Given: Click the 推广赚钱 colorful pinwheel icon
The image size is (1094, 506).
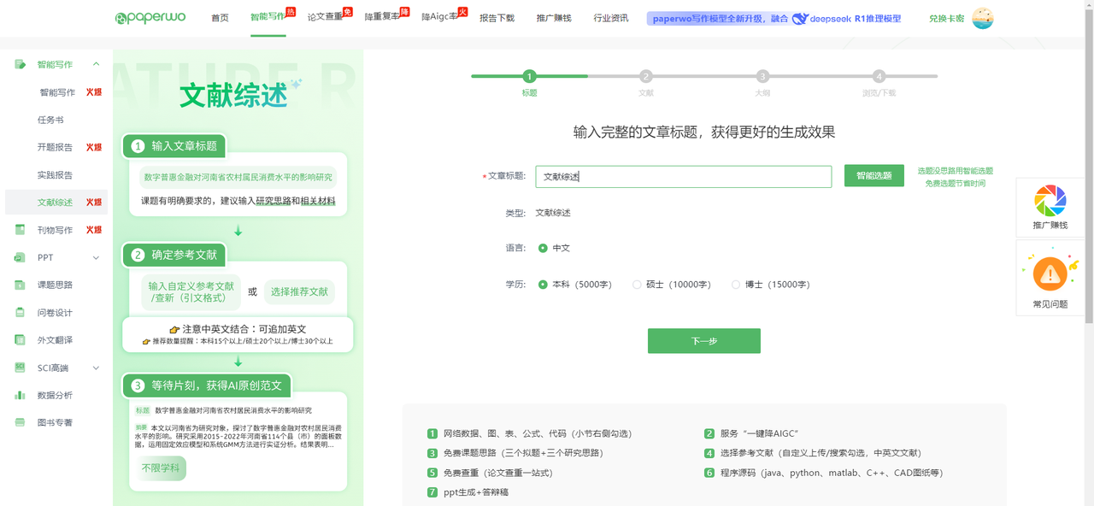Looking at the screenshot, I should pos(1050,201).
